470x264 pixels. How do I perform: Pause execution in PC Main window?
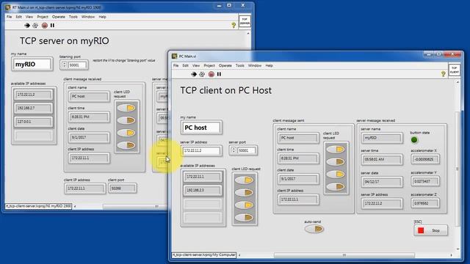point(219,74)
